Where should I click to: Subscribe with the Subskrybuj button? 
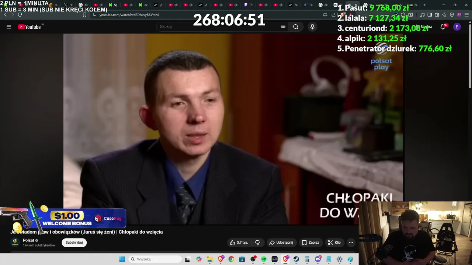tap(74, 243)
